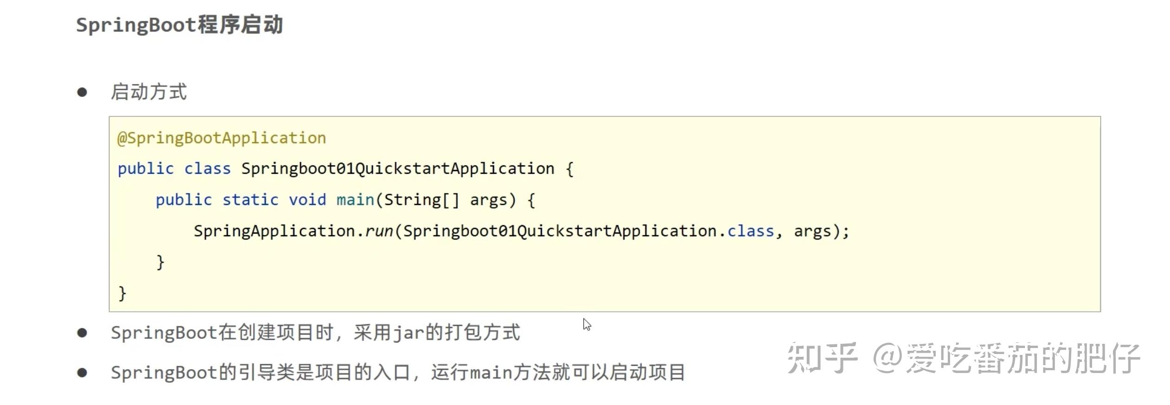Click the public keyword before class
This screenshot has width=1170, height=405.
(x=146, y=169)
